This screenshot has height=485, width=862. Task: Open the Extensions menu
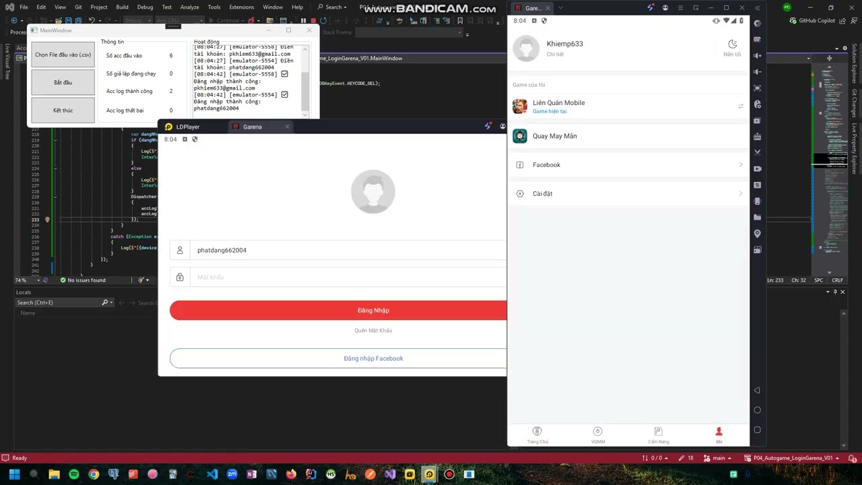pyautogui.click(x=241, y=7)
